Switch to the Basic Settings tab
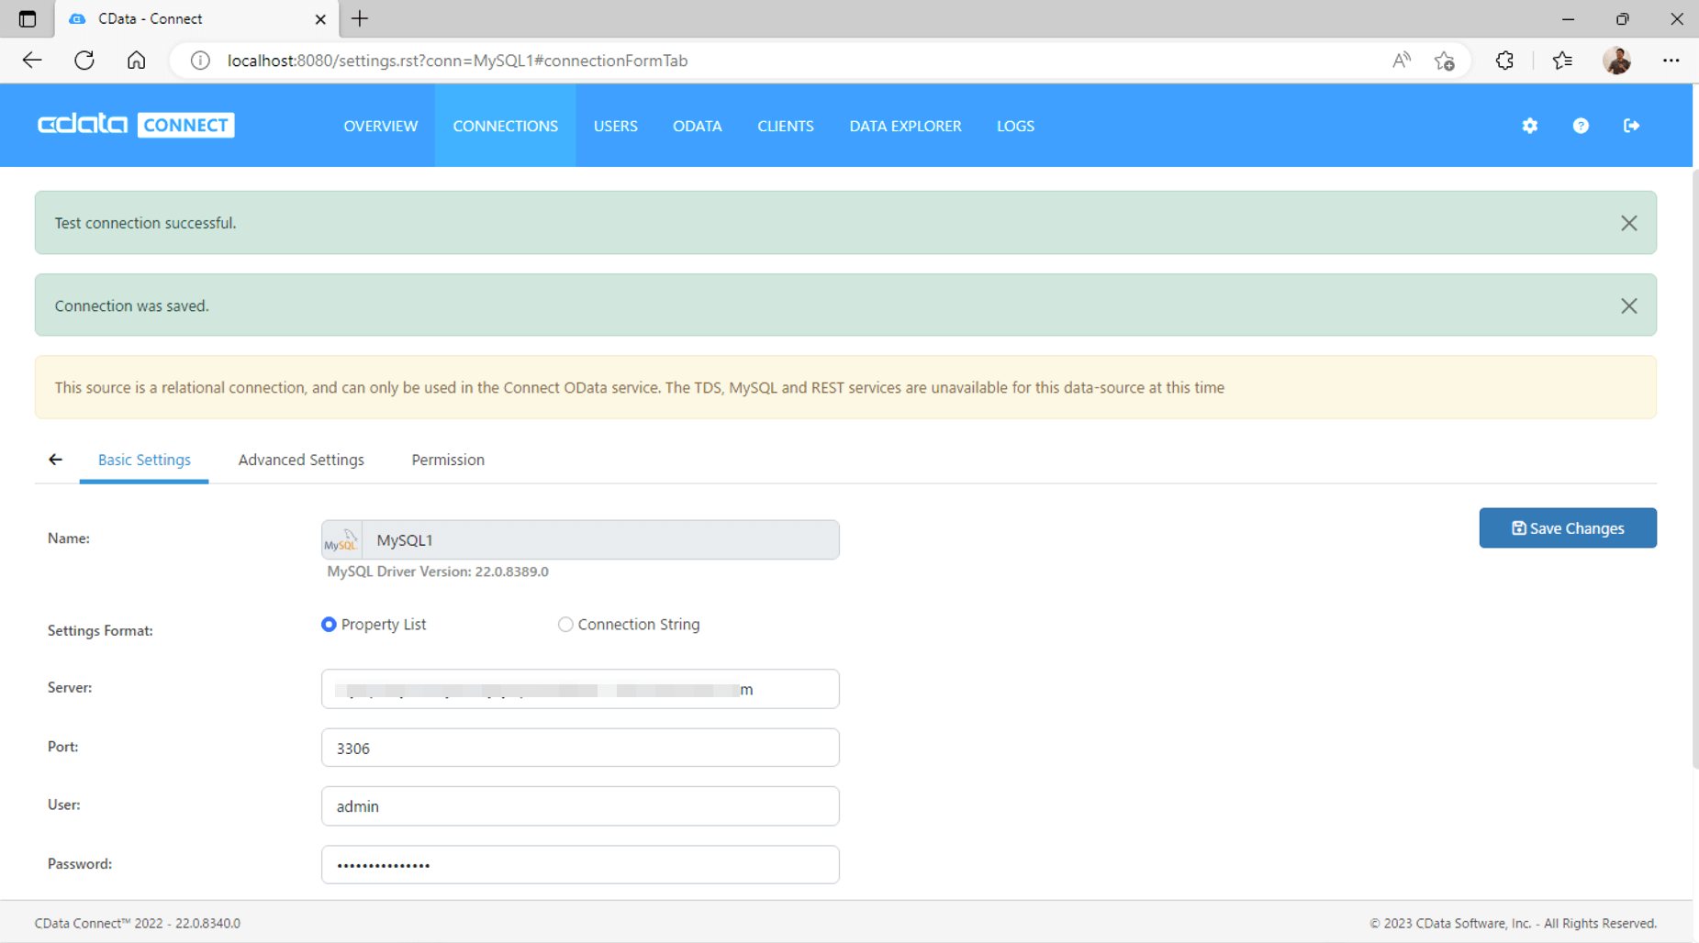 [144, 460]
